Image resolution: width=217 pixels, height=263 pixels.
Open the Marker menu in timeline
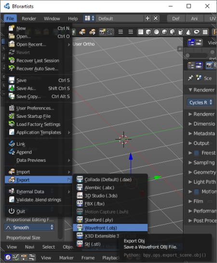click(67, 258)
